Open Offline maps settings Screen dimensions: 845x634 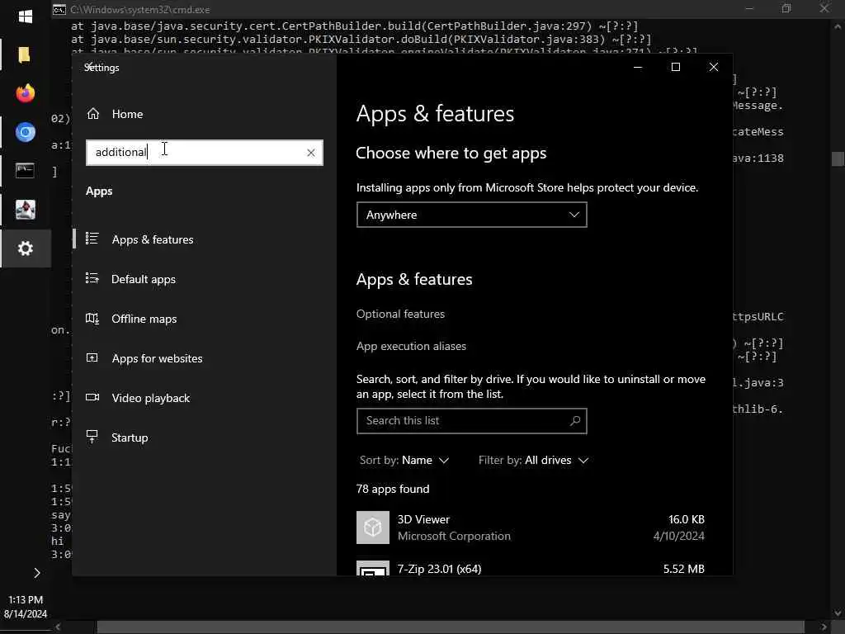point(144,319)
